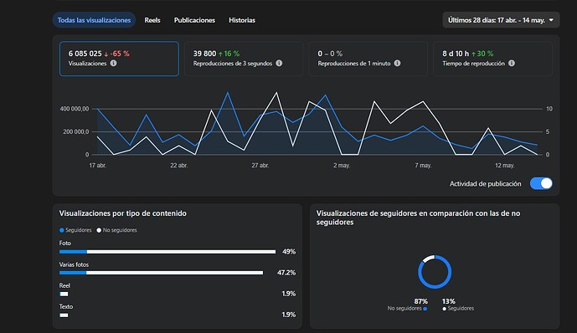Toggle the Actividad de publicación switch
The width and height of the screenshot is (577, 333).
point(541,183)
